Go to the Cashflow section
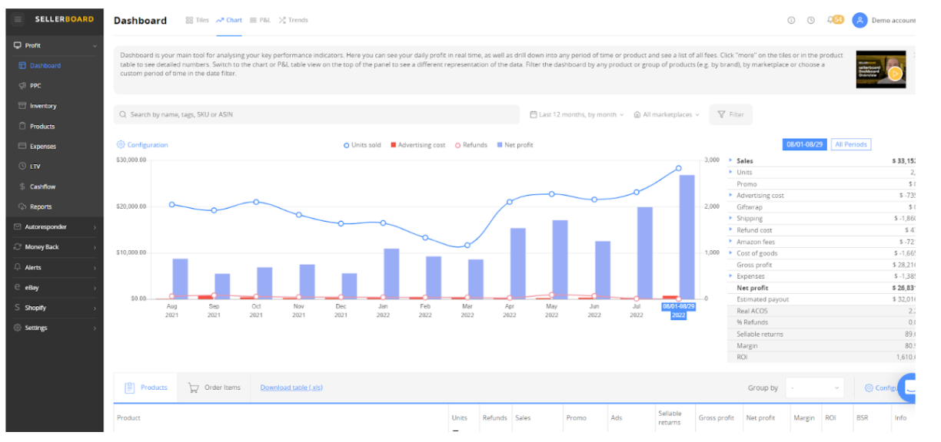Viewport: 941px width, 442px height. 42,186
